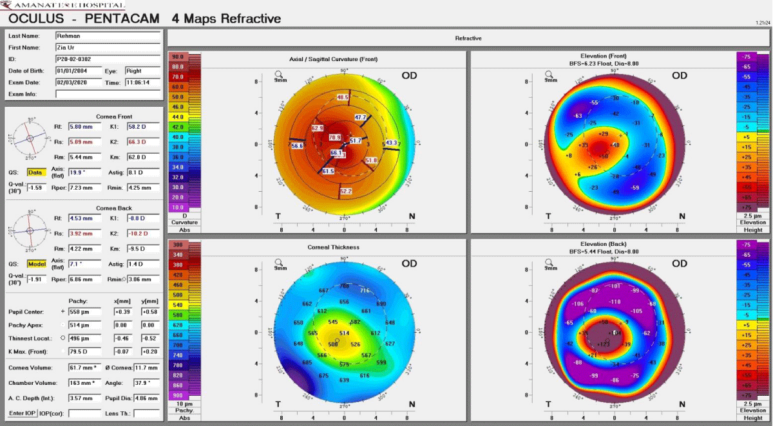Click the K Max. (Front) value 79.5 D
The image size is (773, 426).
(84, 351)
